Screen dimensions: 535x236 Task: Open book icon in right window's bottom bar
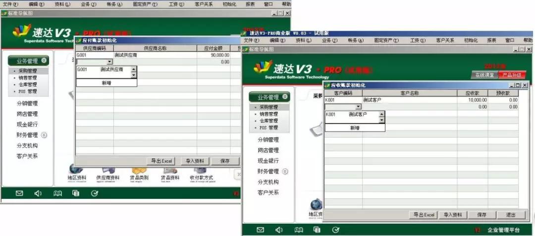click(299, 230)
